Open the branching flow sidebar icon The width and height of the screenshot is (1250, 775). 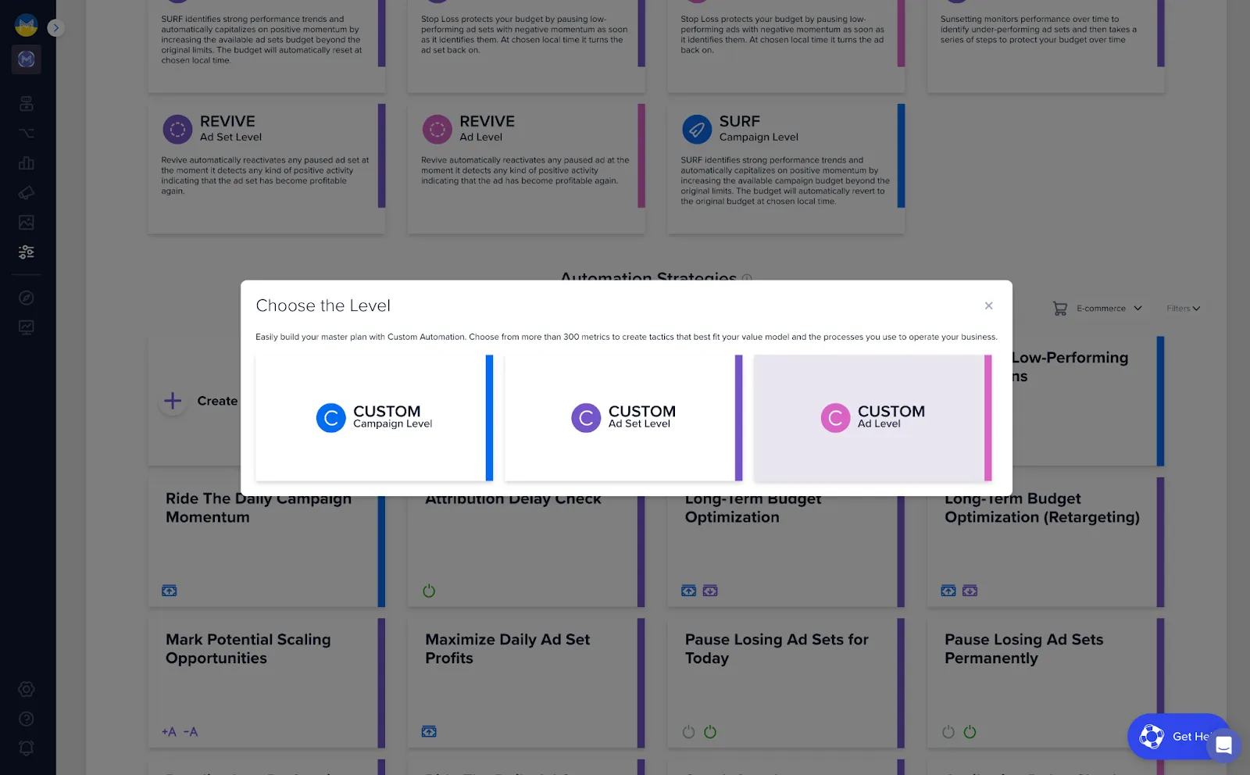click(27, 133)
